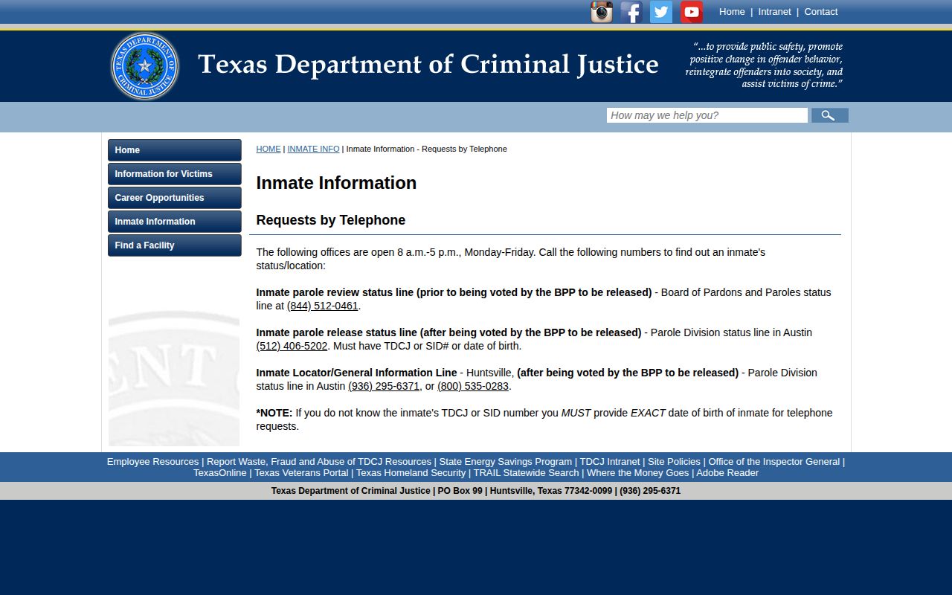Image resolution: width=952 pixels, height=595 pixels.
Task: Call link (844) 512-0461
Action: click(323, 306)
